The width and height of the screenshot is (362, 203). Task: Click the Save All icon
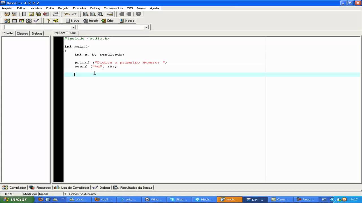[x=38, y=14]
